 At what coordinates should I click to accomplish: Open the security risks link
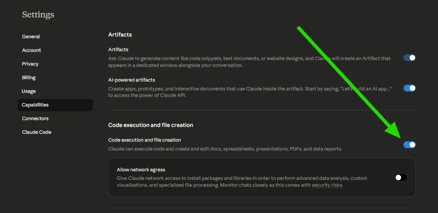click(327, 185)
